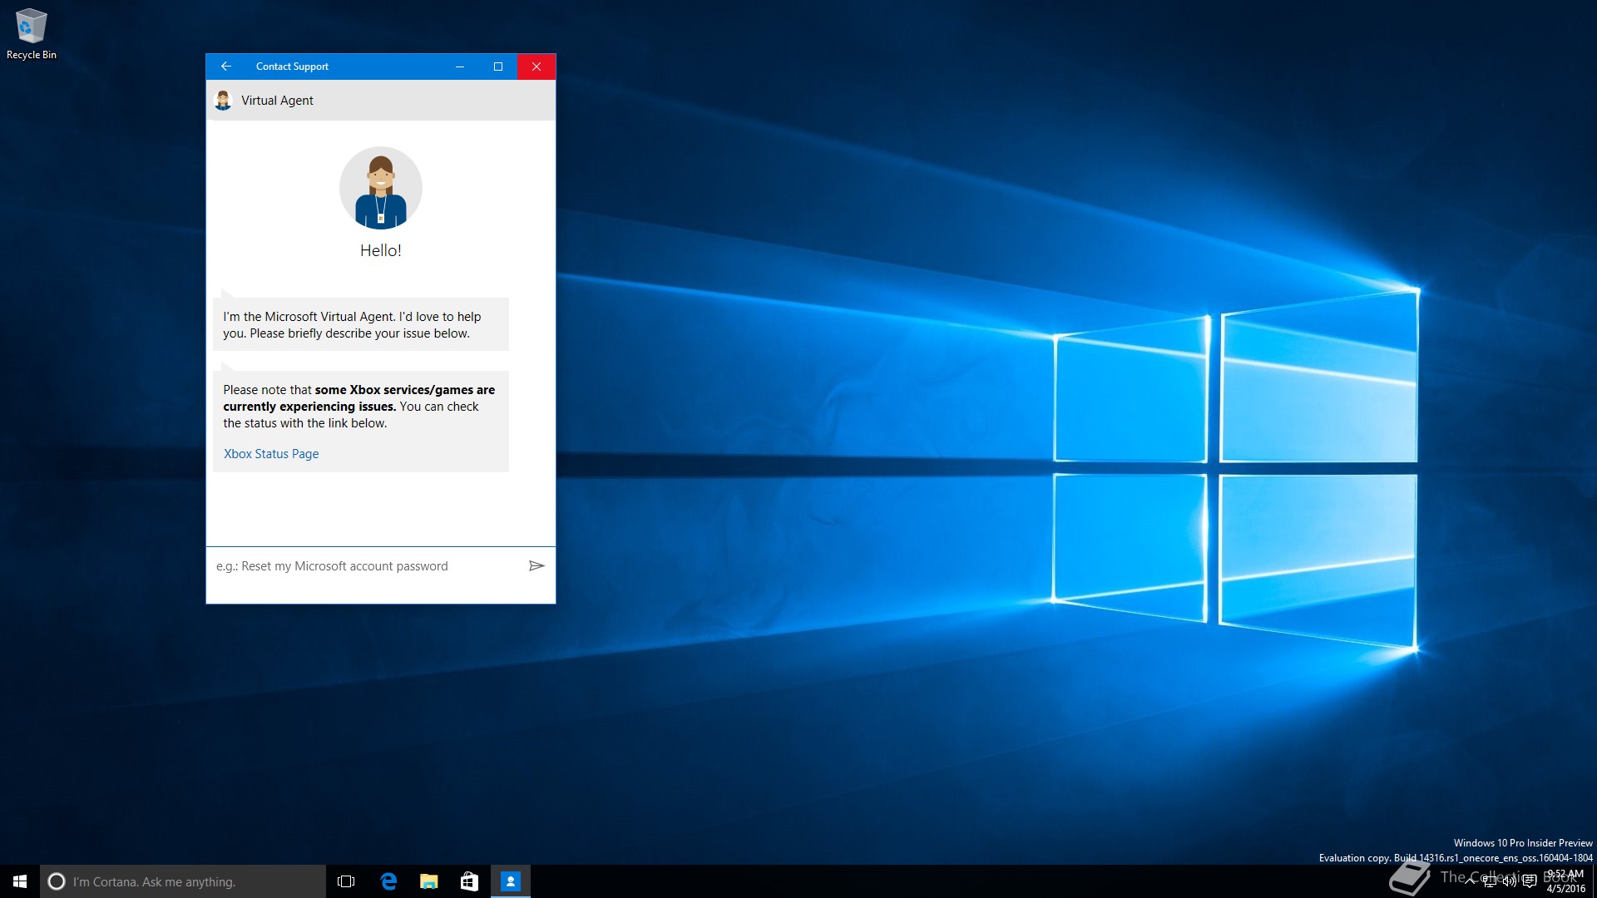Expand hidden system tray icons
The height and width of the screenshot is (898, 1597).
click(x=1469, y=881)
